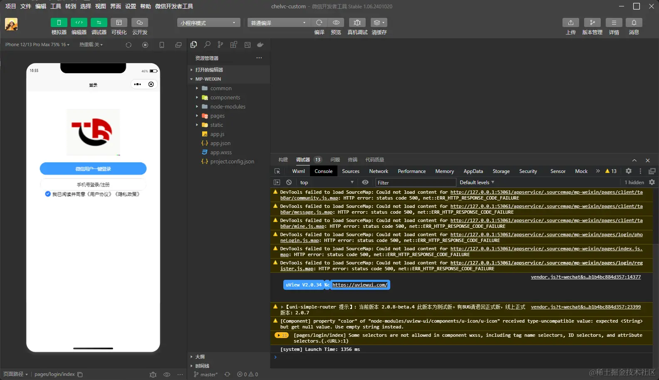The image size is (659, 380).
Task: Toggle the 编辑器 panel button
Action: pyautogui.click(x=79, y=22)
